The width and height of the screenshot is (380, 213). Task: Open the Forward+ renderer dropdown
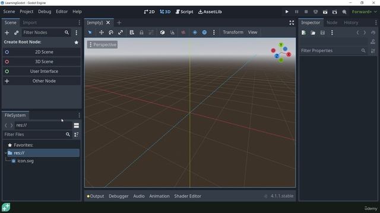click(364, 12)
